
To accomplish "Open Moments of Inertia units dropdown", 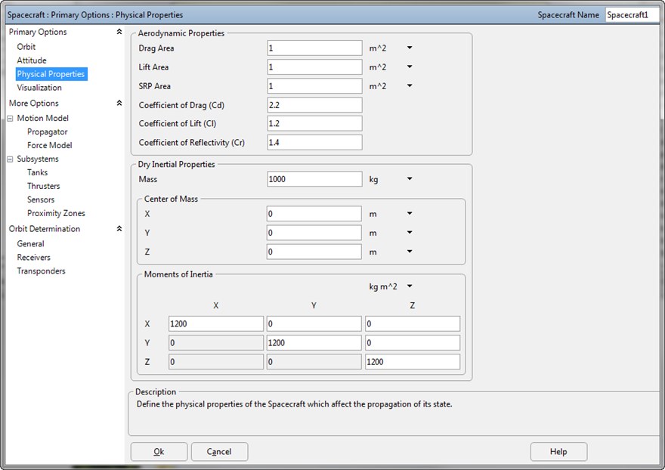I will [x=410, y=286].
